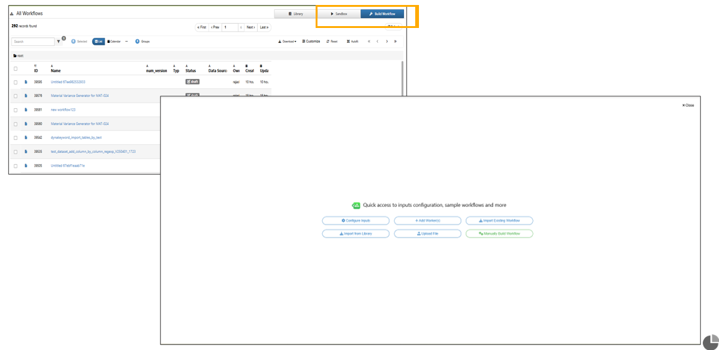Image resolution: width=719 pixels, height=350 pixels.
Task: Tick the select-all checkbox in the table header
Action: (16, 69)
